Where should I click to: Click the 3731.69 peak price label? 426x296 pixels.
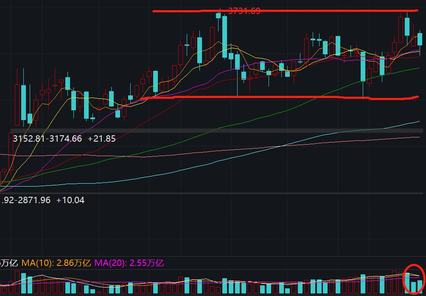[x=244, y=11]
